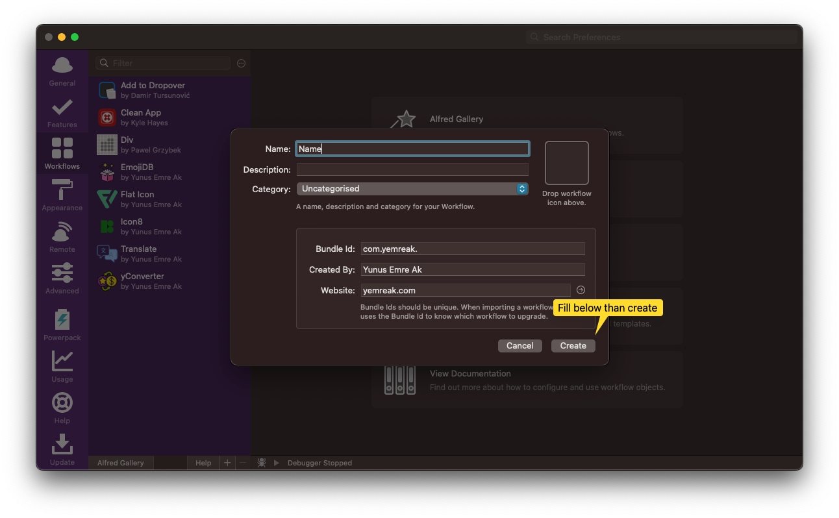Open the Help lifebuoy icon in sidebar

[x=62, y=403]
